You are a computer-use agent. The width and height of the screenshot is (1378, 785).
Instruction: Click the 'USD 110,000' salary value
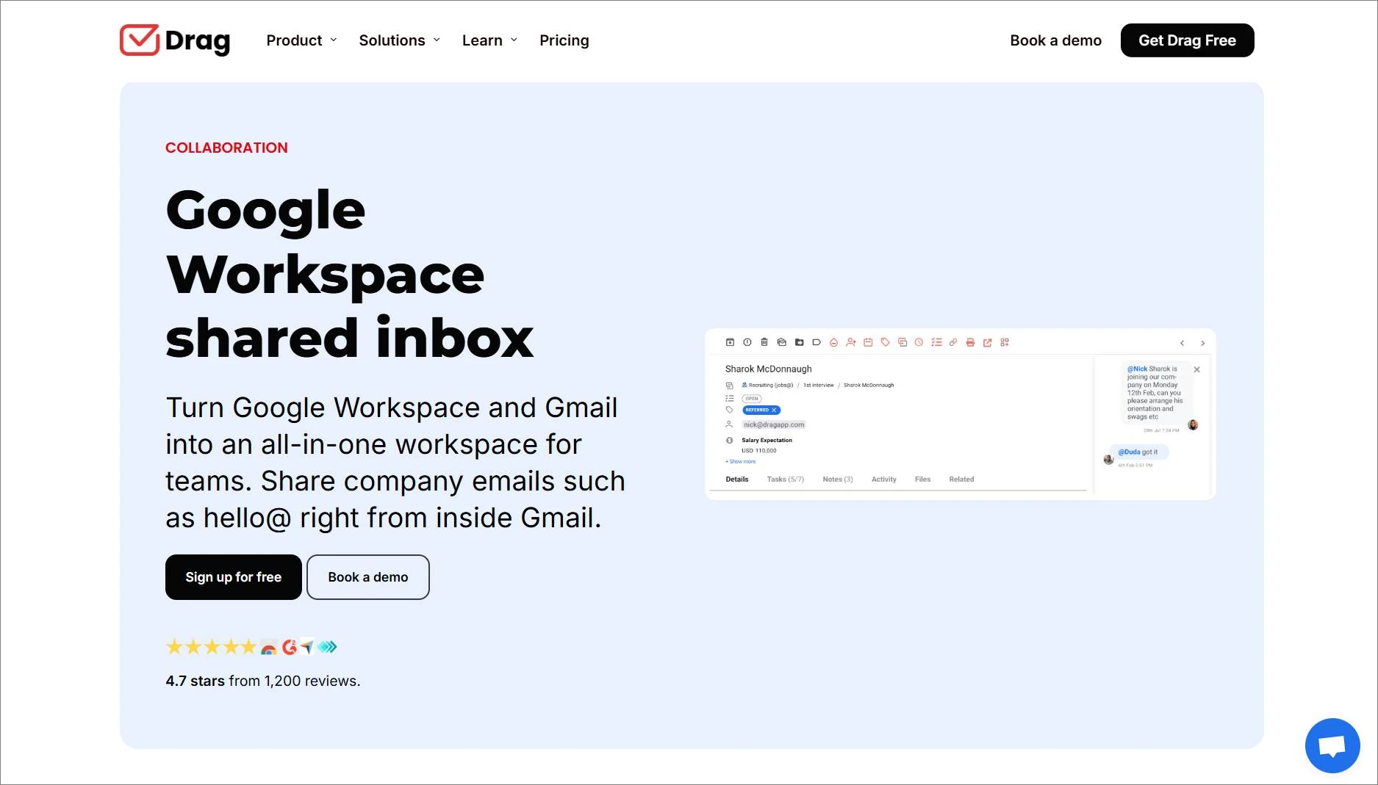pyautogui.click(x=759, y=451)
